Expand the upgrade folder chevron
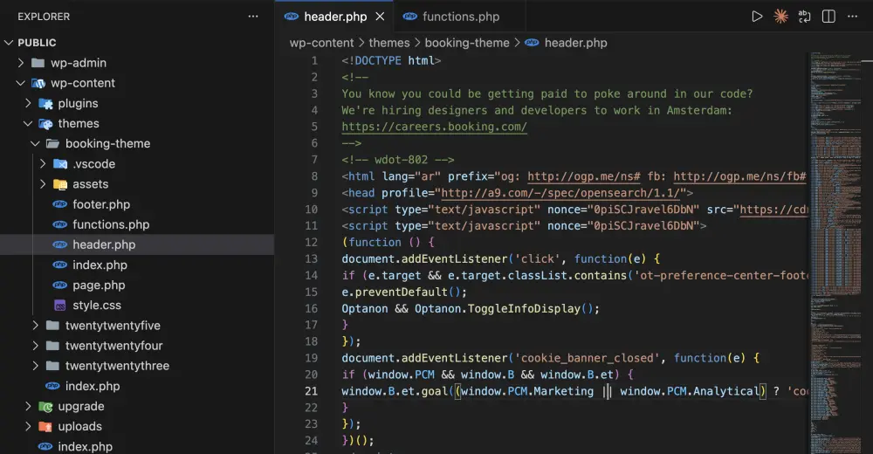This screenshot has height=454, width=873. pyautogui.click(x=28, y=406)
